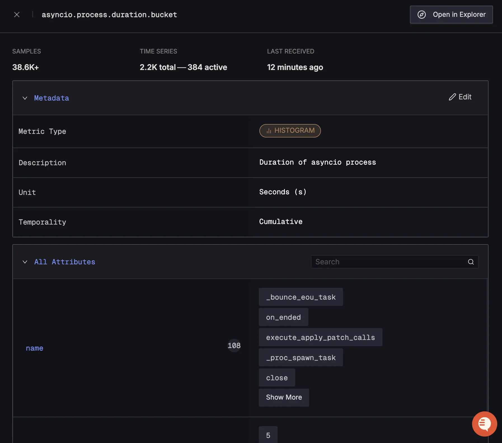Viewport: 502px width, 443px height.
Task: Click the 108 count badge beside name
Action: [x=234, y=346]
